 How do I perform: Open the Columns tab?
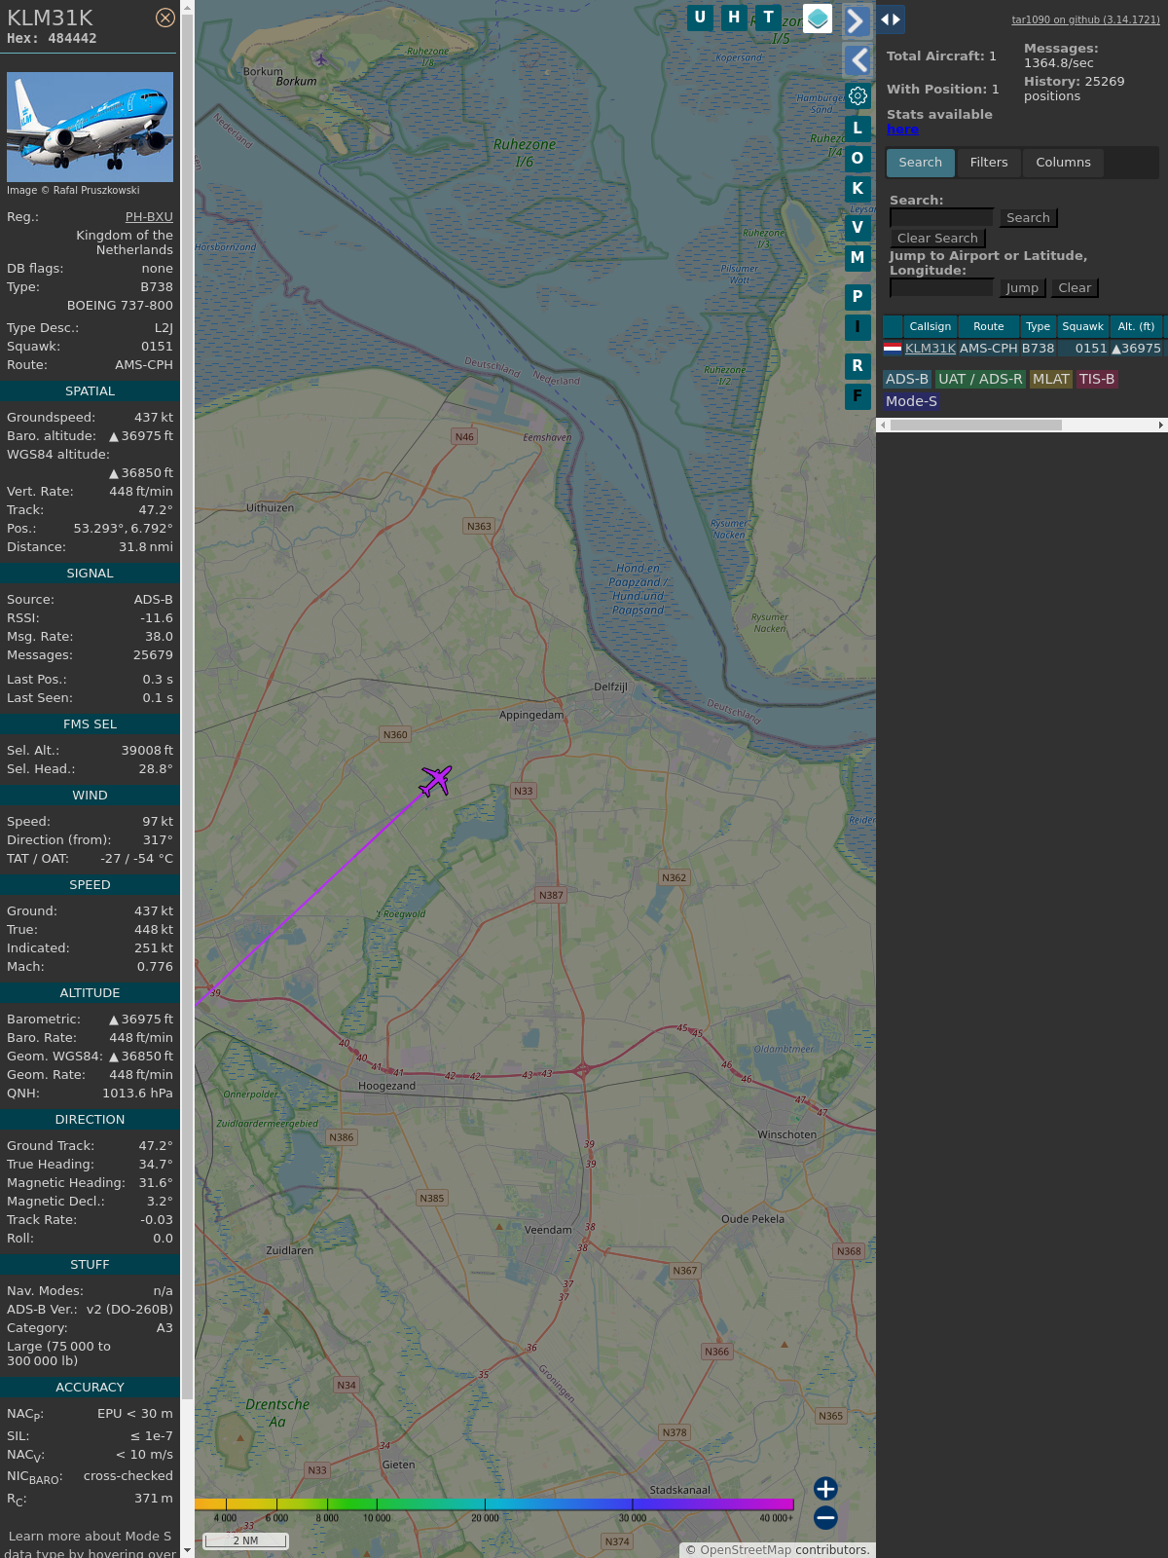pyautogui.click(x=1063, y=163)
